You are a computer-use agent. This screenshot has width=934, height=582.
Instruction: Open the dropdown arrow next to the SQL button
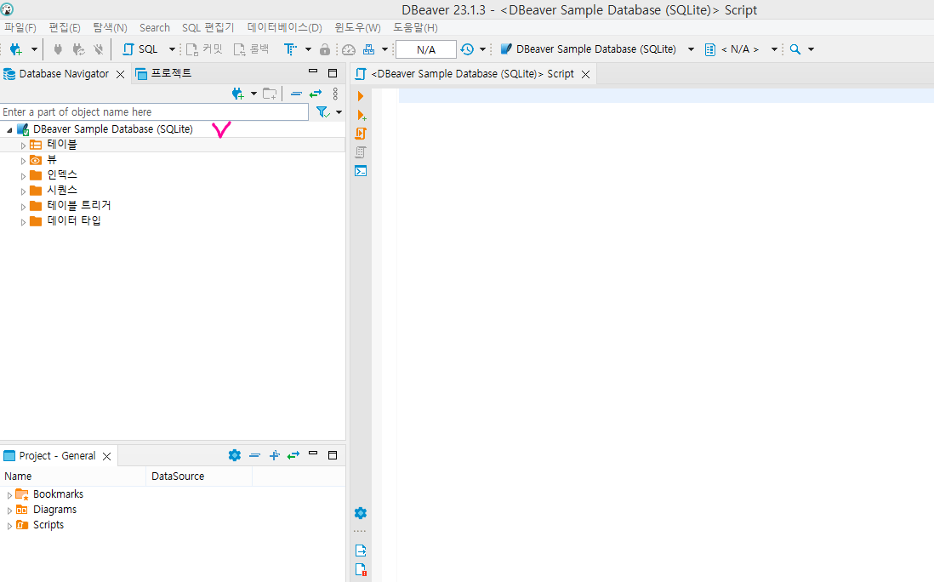(172, 49)
